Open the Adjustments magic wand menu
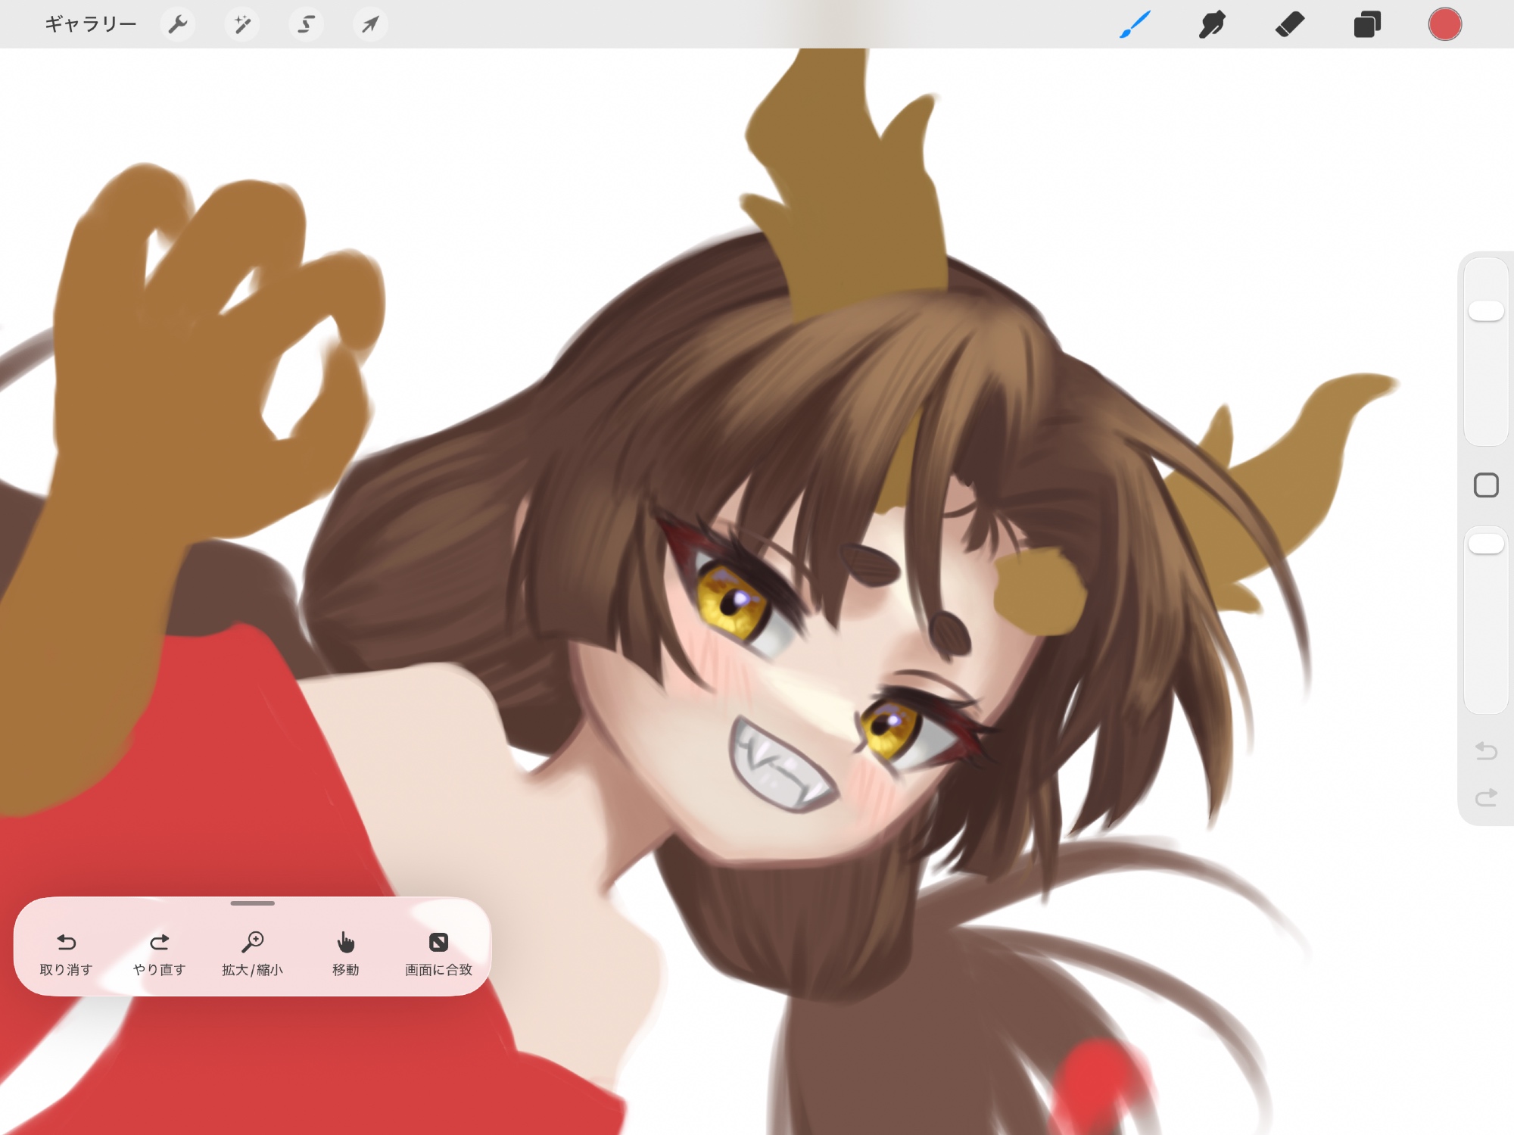Viewport: 1514px width, 1135px height. coord(241,25)
